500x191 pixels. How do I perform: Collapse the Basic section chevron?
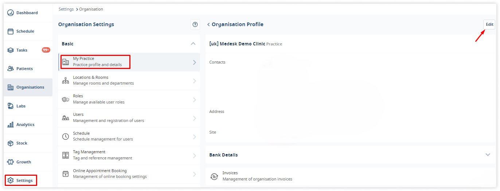[x=193, y=44]
